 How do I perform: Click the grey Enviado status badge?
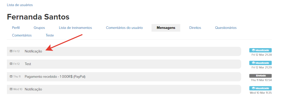click(x=260, y=76)
